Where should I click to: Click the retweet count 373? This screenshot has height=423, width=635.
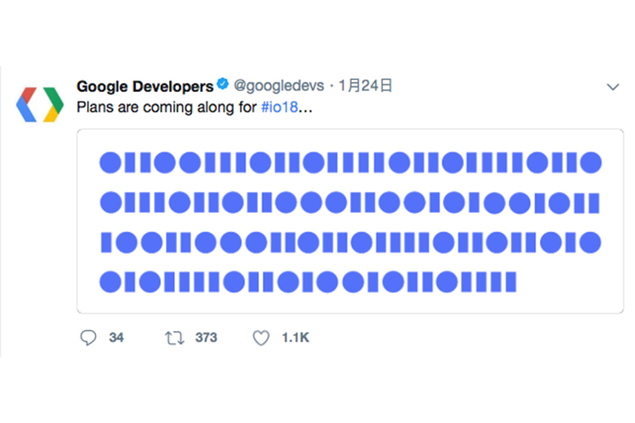tap(206, 338)
